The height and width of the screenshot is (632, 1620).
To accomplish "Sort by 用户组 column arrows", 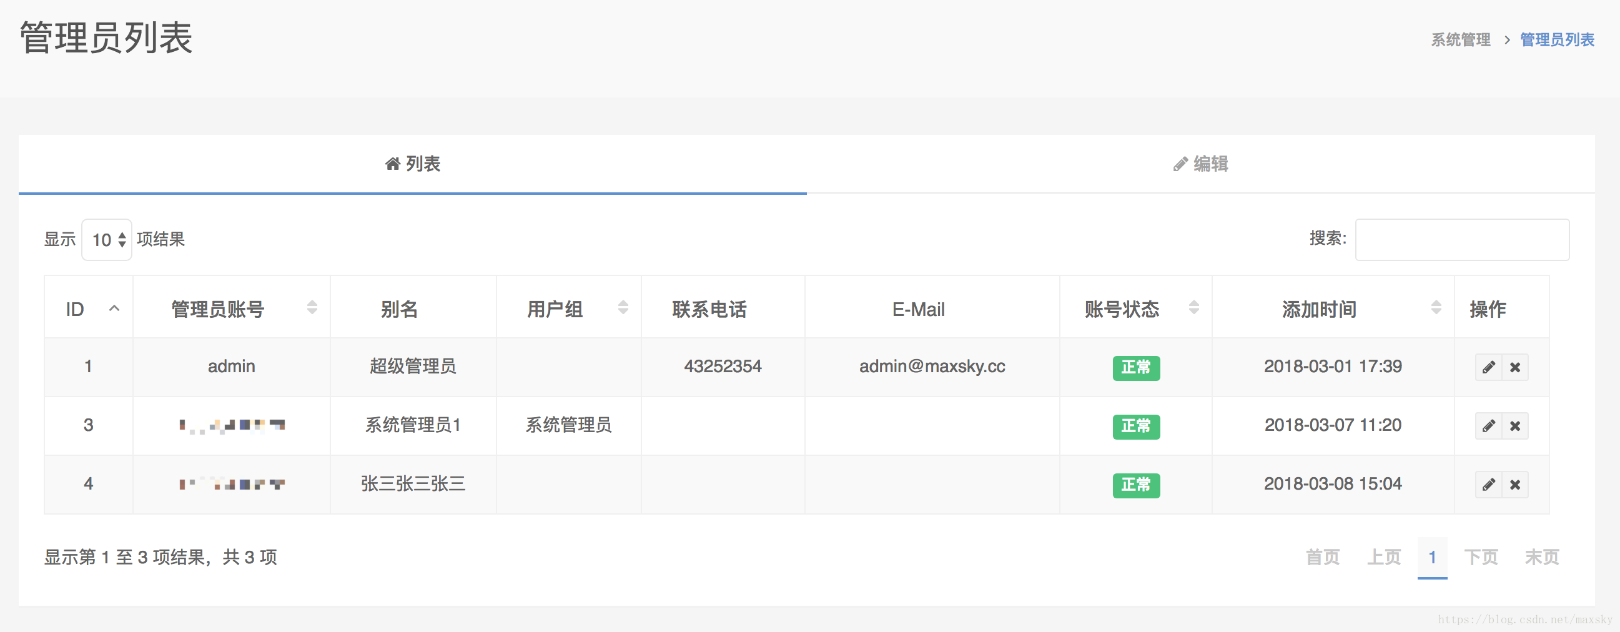I will 623,307.
